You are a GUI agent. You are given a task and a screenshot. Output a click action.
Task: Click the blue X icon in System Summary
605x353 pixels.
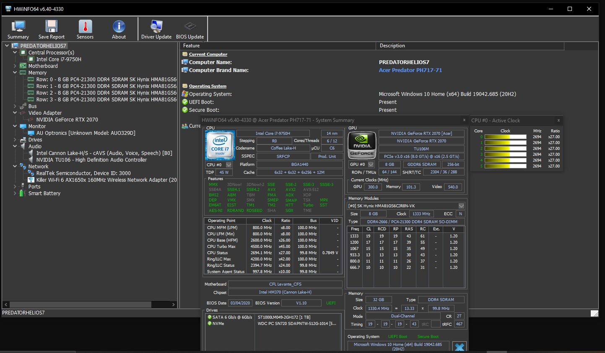tap(460, 347)
